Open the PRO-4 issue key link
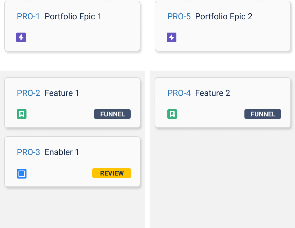295x228 pixels. coord(179,93)
